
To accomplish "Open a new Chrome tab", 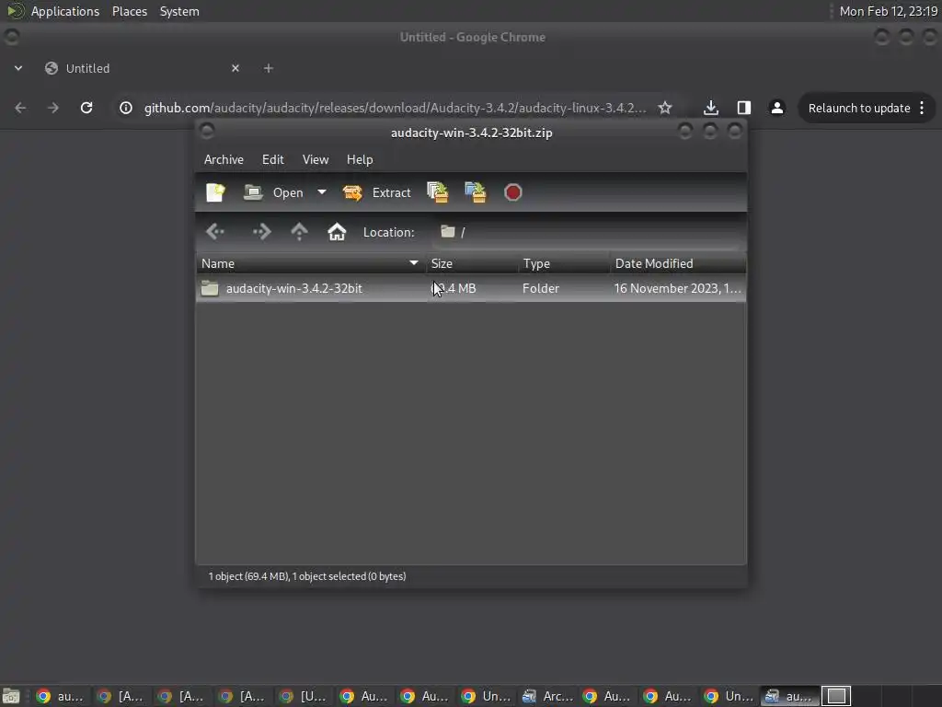I will 269,68.
